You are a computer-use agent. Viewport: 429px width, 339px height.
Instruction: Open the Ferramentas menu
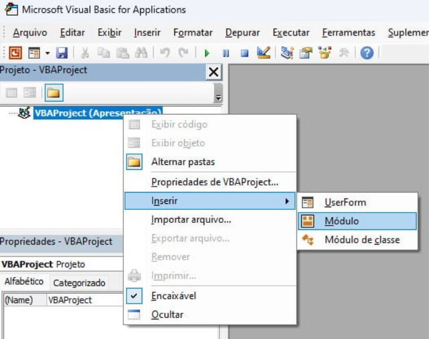349,33
